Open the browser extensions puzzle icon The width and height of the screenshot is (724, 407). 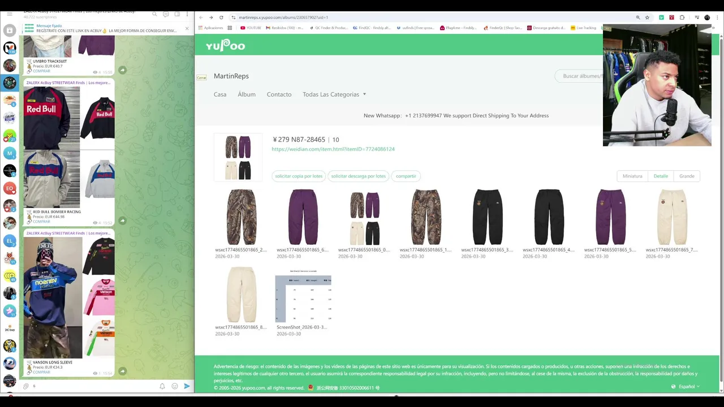click(x=682, y=18)
